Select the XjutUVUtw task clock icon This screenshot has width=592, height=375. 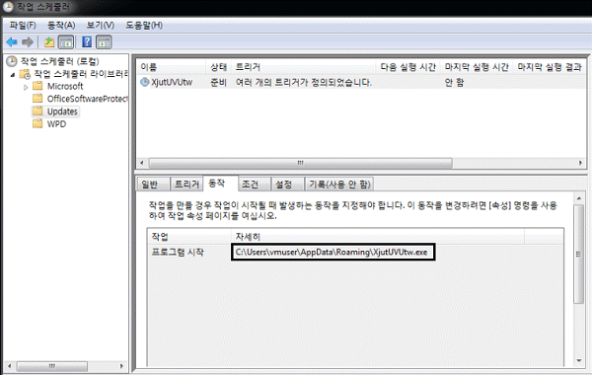(x=145, y=82)
